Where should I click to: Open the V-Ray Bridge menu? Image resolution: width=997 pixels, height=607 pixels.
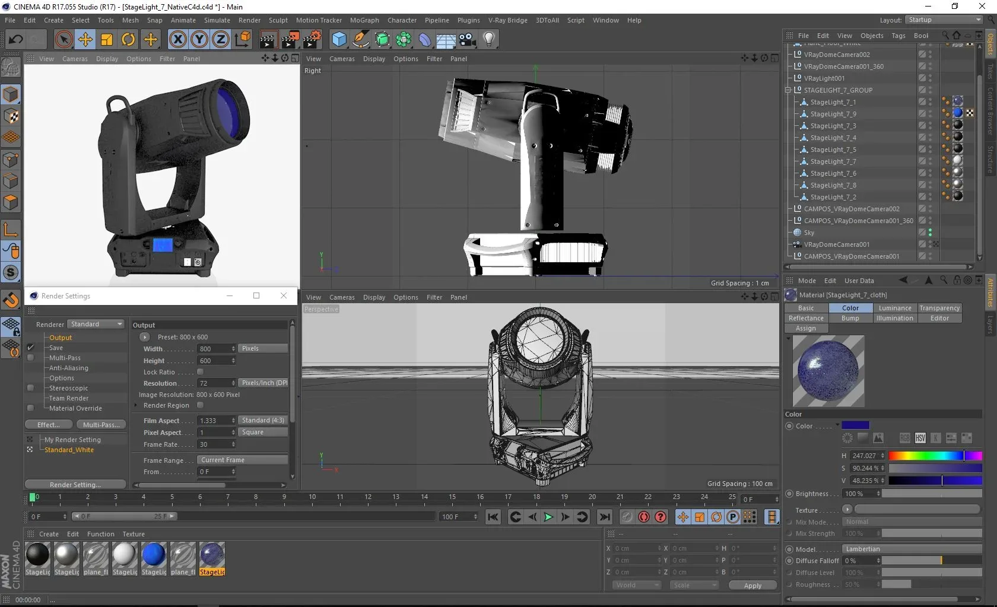pos(507,20)
